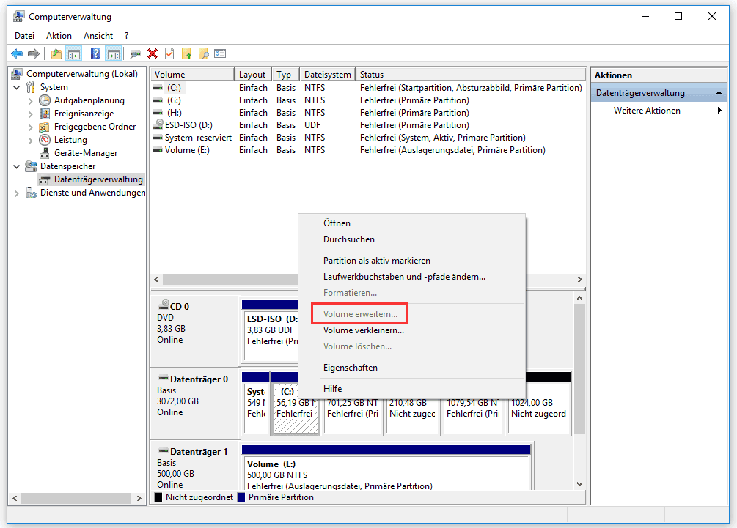Screen dimensions: 737x528
Task: Select Partition als aktiv markieren
Action: coord(411,261)
